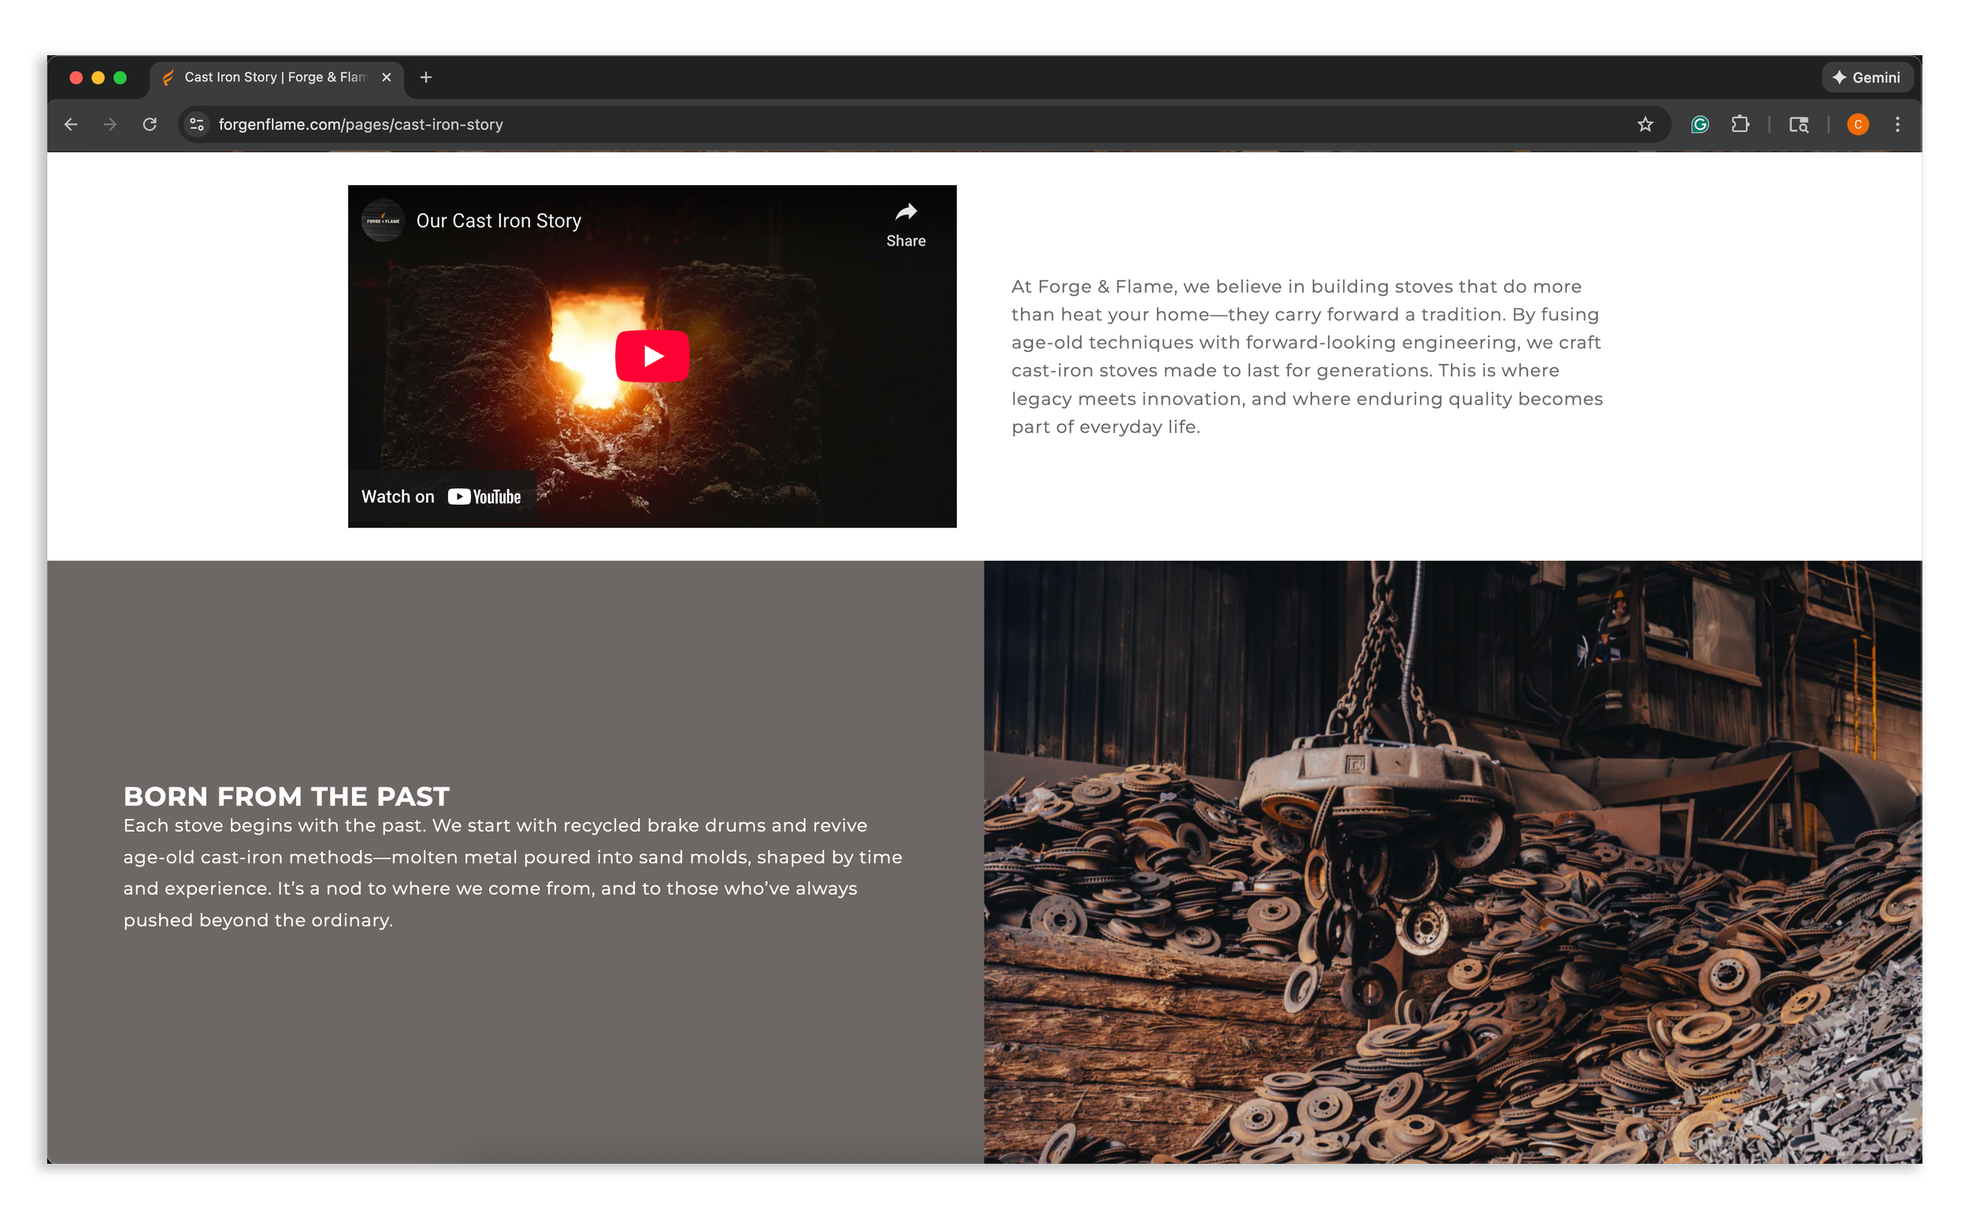Open a new tab with plus button
Image resolution: width=1969 pixels, height=1219 pixels.
426,77
